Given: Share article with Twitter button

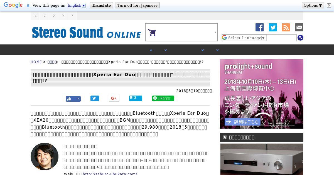Looking at the screenshot, I should [95, 98].
